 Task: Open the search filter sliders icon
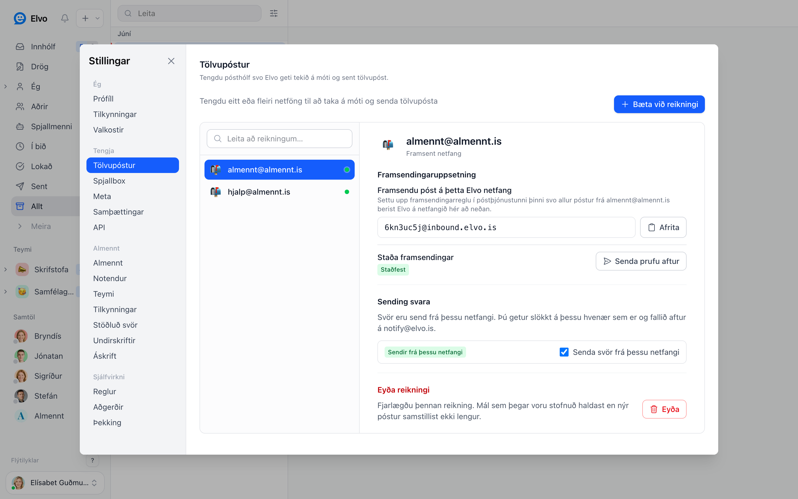coord(274,13)
